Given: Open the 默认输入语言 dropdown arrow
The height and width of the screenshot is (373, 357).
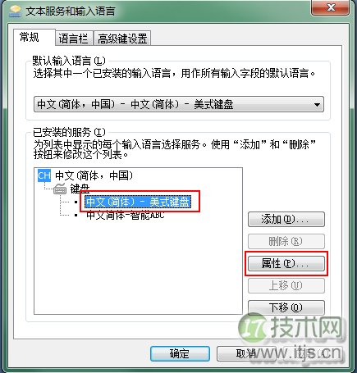Looking at the screenshot, I should [317, 104].
